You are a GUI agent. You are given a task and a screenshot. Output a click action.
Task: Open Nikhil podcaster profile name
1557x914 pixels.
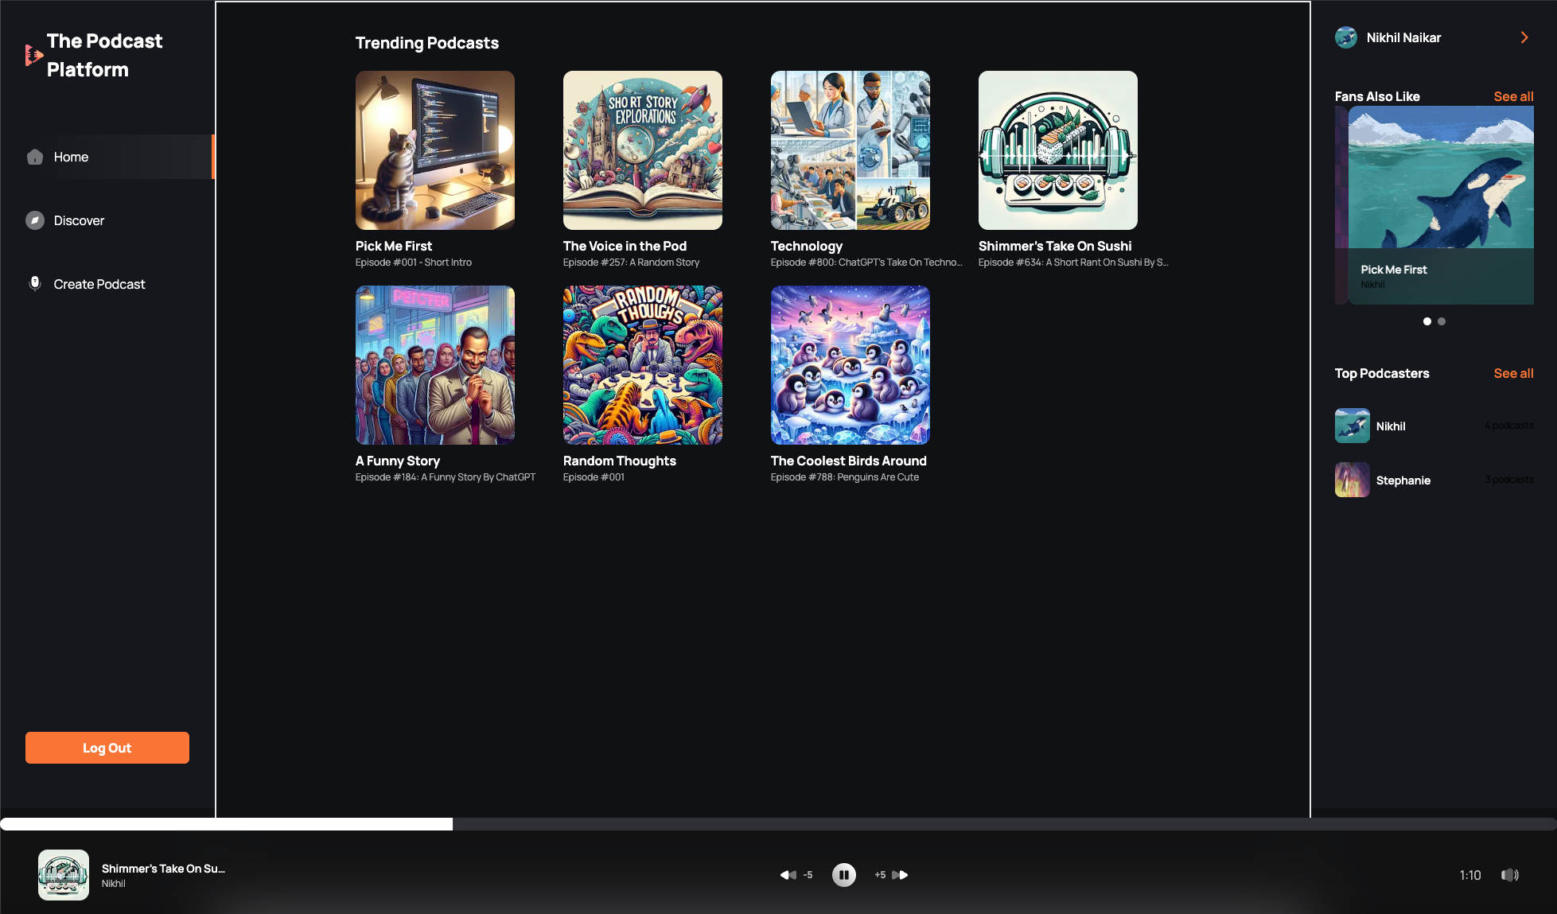click(x=1391, y=426)
